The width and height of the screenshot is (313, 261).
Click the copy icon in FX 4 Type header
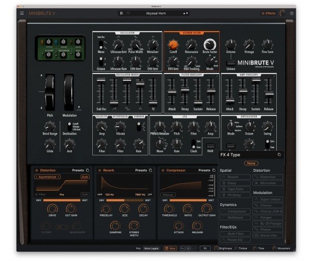(x=279, y=154)
